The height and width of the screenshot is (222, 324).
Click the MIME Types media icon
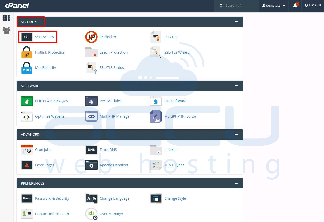pyautogui.click(x=156, y=165)
